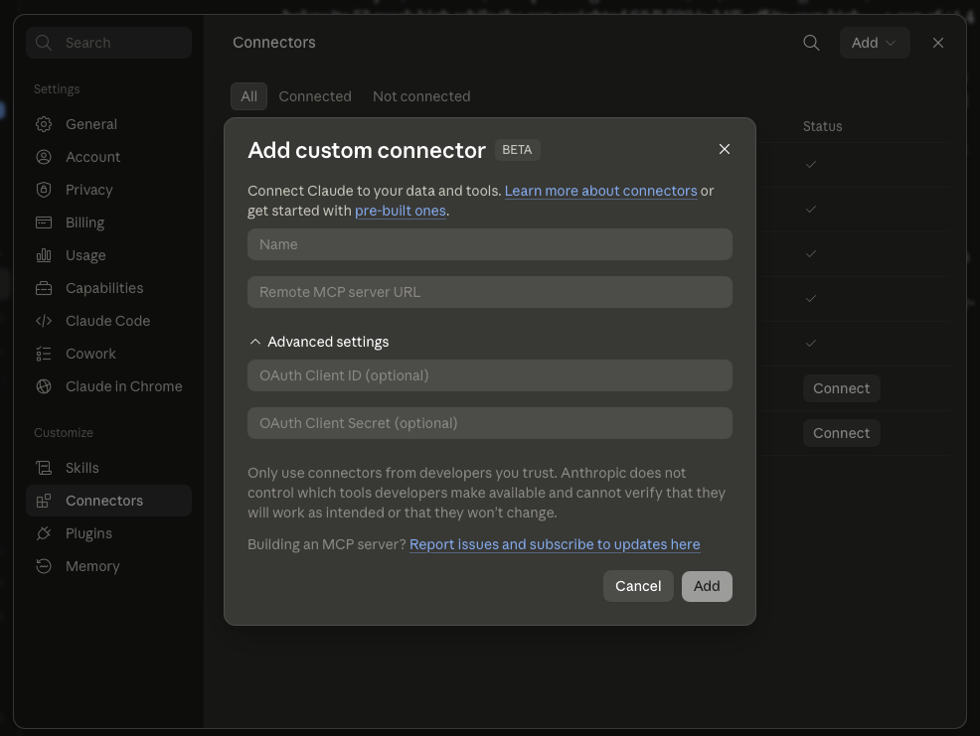This screenshot has height=736, width=980.
Task: Open Claude Code brackets icon
Action: point(44,321)
